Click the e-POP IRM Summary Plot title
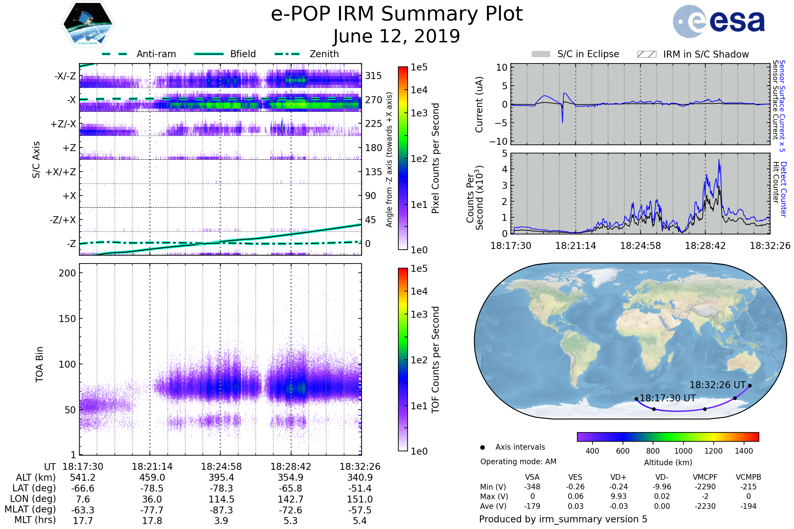This screenshot has height=529, width=794. (x=397, y=14)
